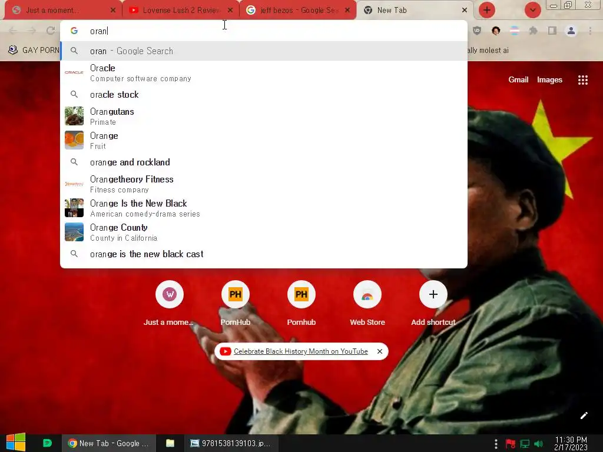Screen dimensions: 603x452
Task: Open the Google apps grid
Action: tap(582, 80)
